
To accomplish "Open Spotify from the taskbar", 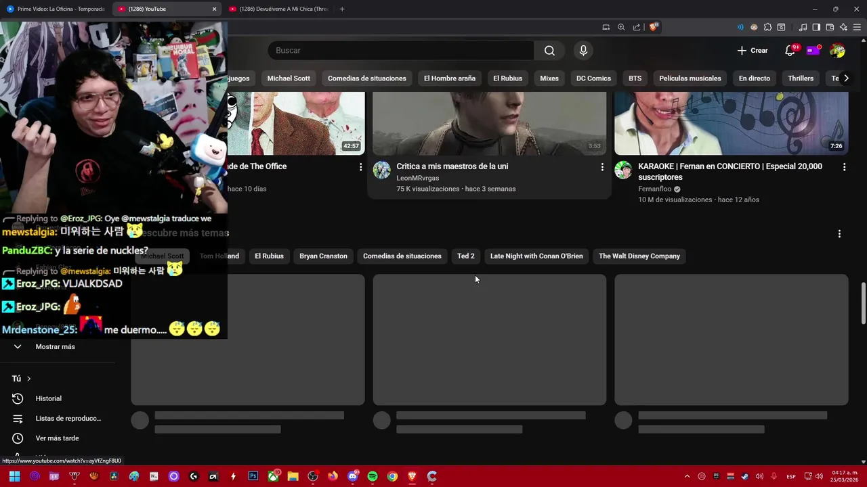I will pyautogui.click(x=373, y=476).
